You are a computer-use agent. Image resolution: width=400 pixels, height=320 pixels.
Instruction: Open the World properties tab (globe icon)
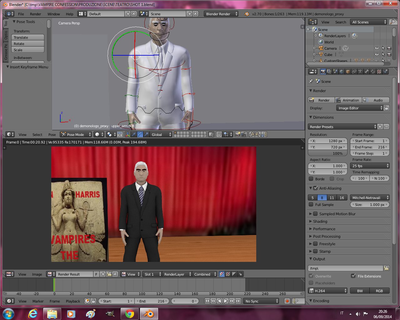[342, 72]
